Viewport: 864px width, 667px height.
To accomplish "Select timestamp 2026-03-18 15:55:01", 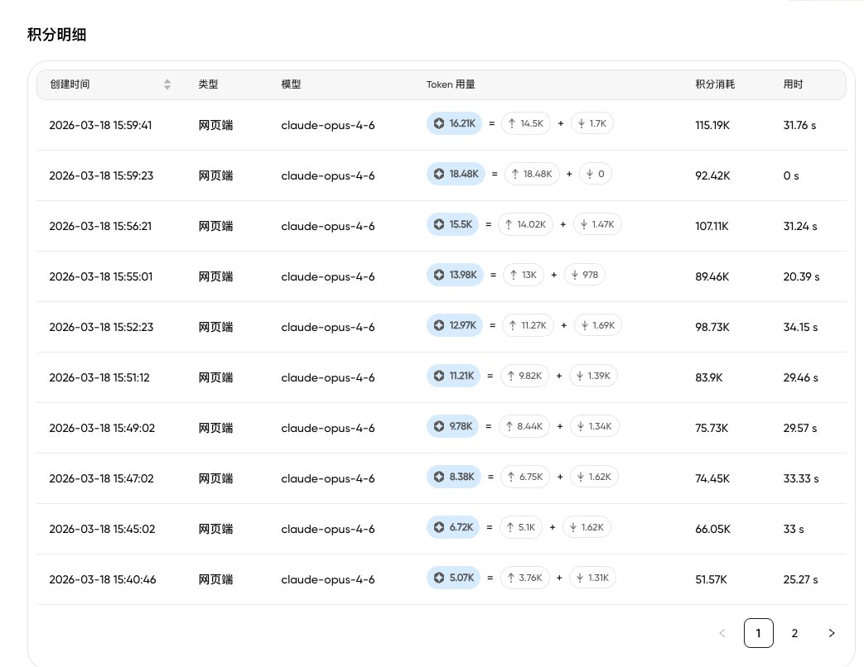I will 101,276.
